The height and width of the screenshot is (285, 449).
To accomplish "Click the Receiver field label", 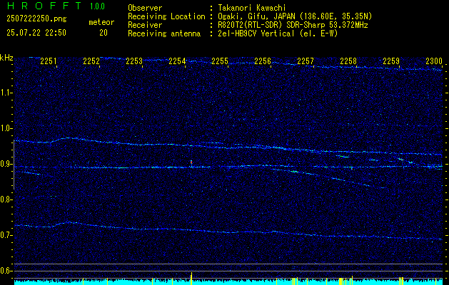I will (145, 25).
